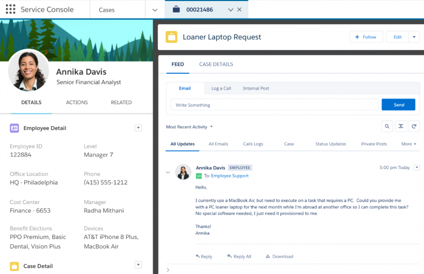Image resolution: width=424 pixels, height=274 pixels.
Task: Download the email message
Action: click(279, 257)
